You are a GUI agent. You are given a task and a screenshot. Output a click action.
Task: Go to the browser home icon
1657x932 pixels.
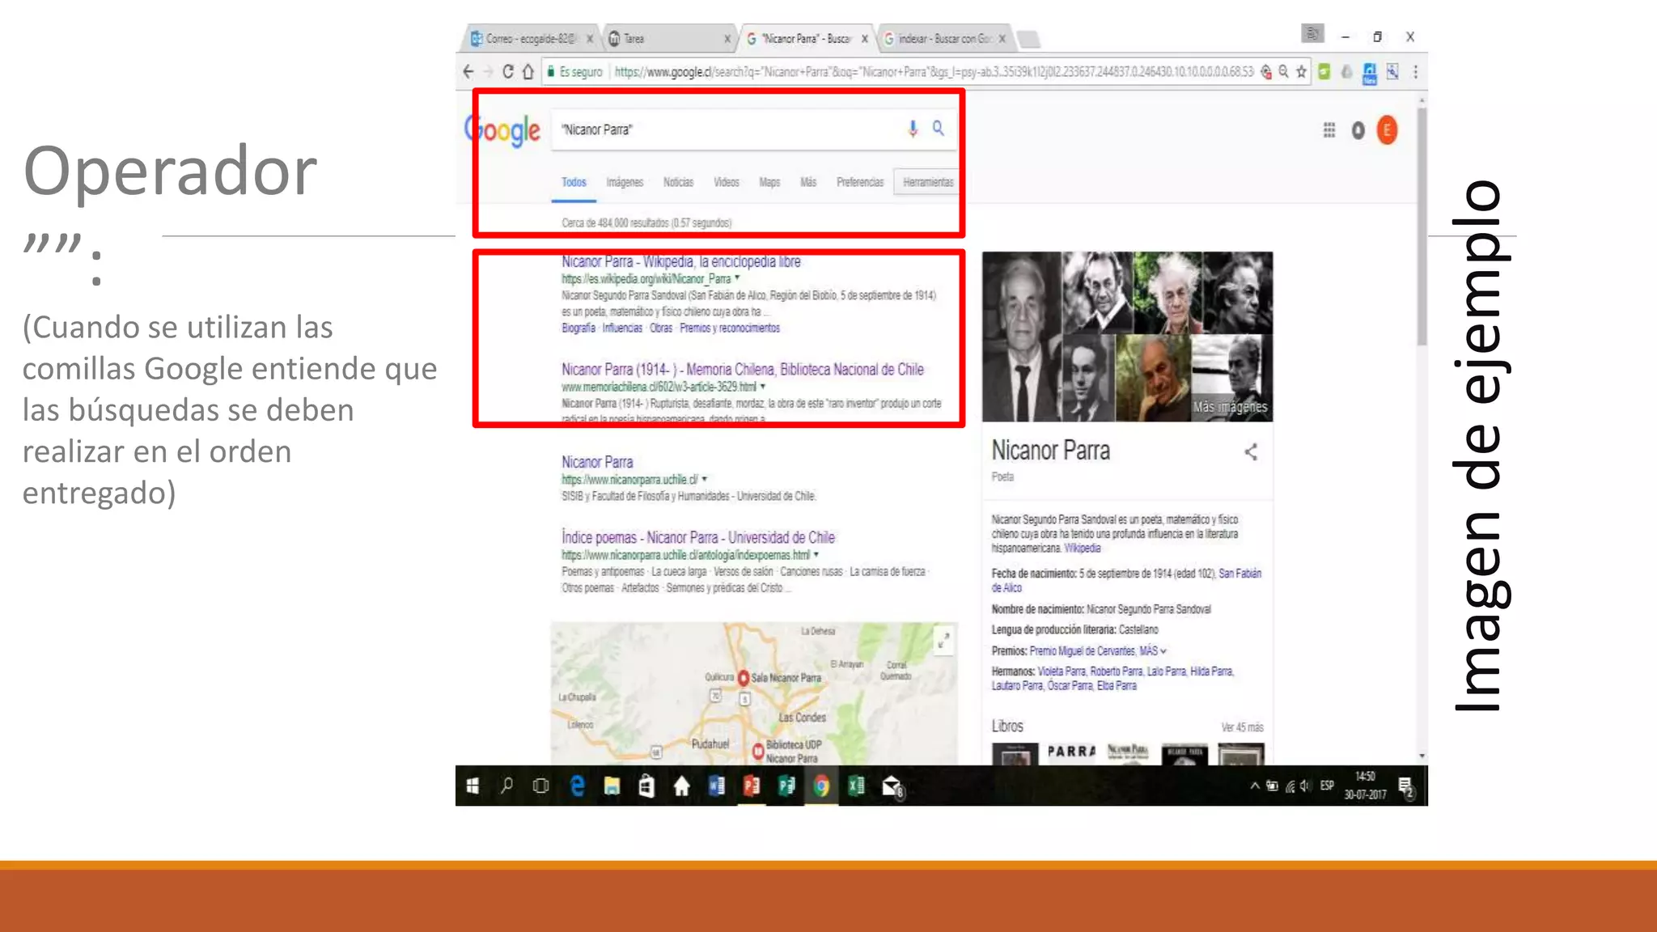point(528,72)
